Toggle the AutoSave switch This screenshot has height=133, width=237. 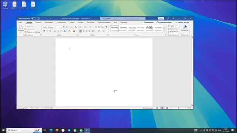click(33, 18)
